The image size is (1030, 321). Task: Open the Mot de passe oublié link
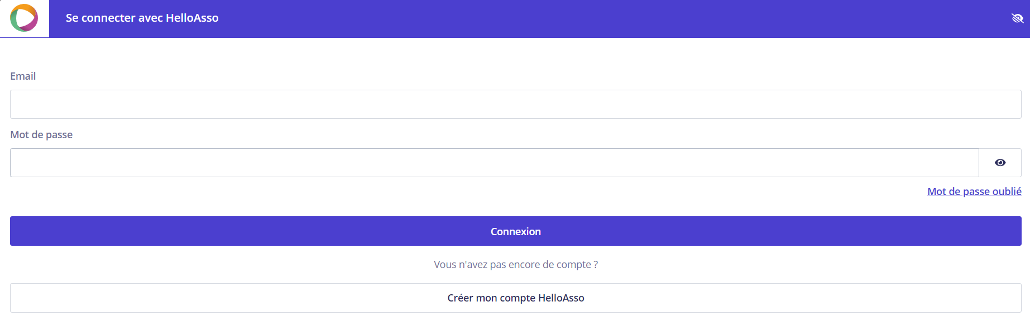click(x=974, y=192)
